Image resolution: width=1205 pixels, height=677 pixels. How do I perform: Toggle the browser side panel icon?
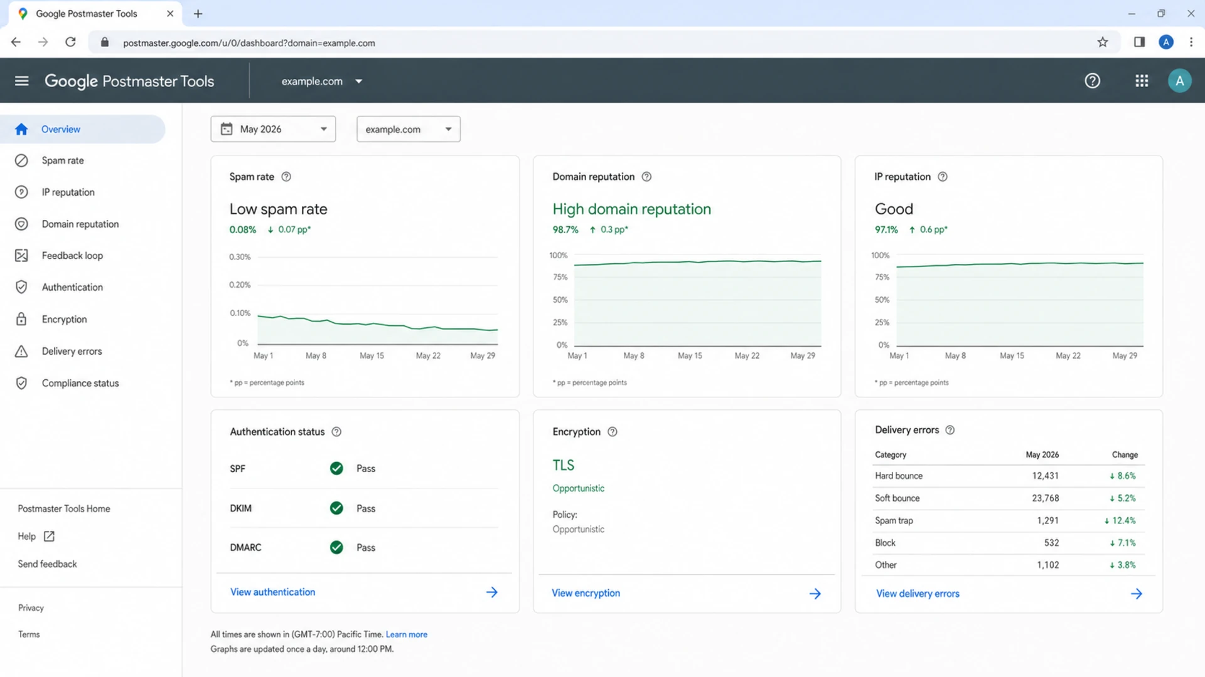tap(1139, 43)
